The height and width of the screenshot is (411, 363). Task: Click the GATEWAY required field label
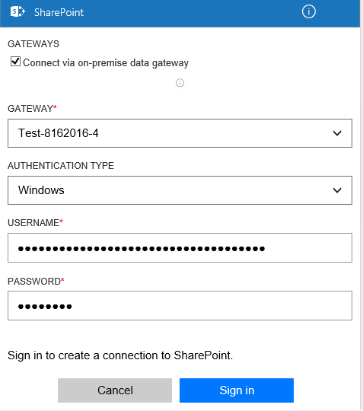(32, 109)
